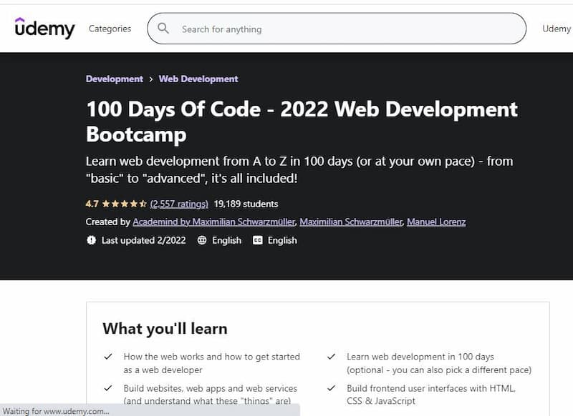Image resolution: width=573 pixels, height=416 pixels.
Task: Click the 19,189 students text
Action: coord(246,204)
